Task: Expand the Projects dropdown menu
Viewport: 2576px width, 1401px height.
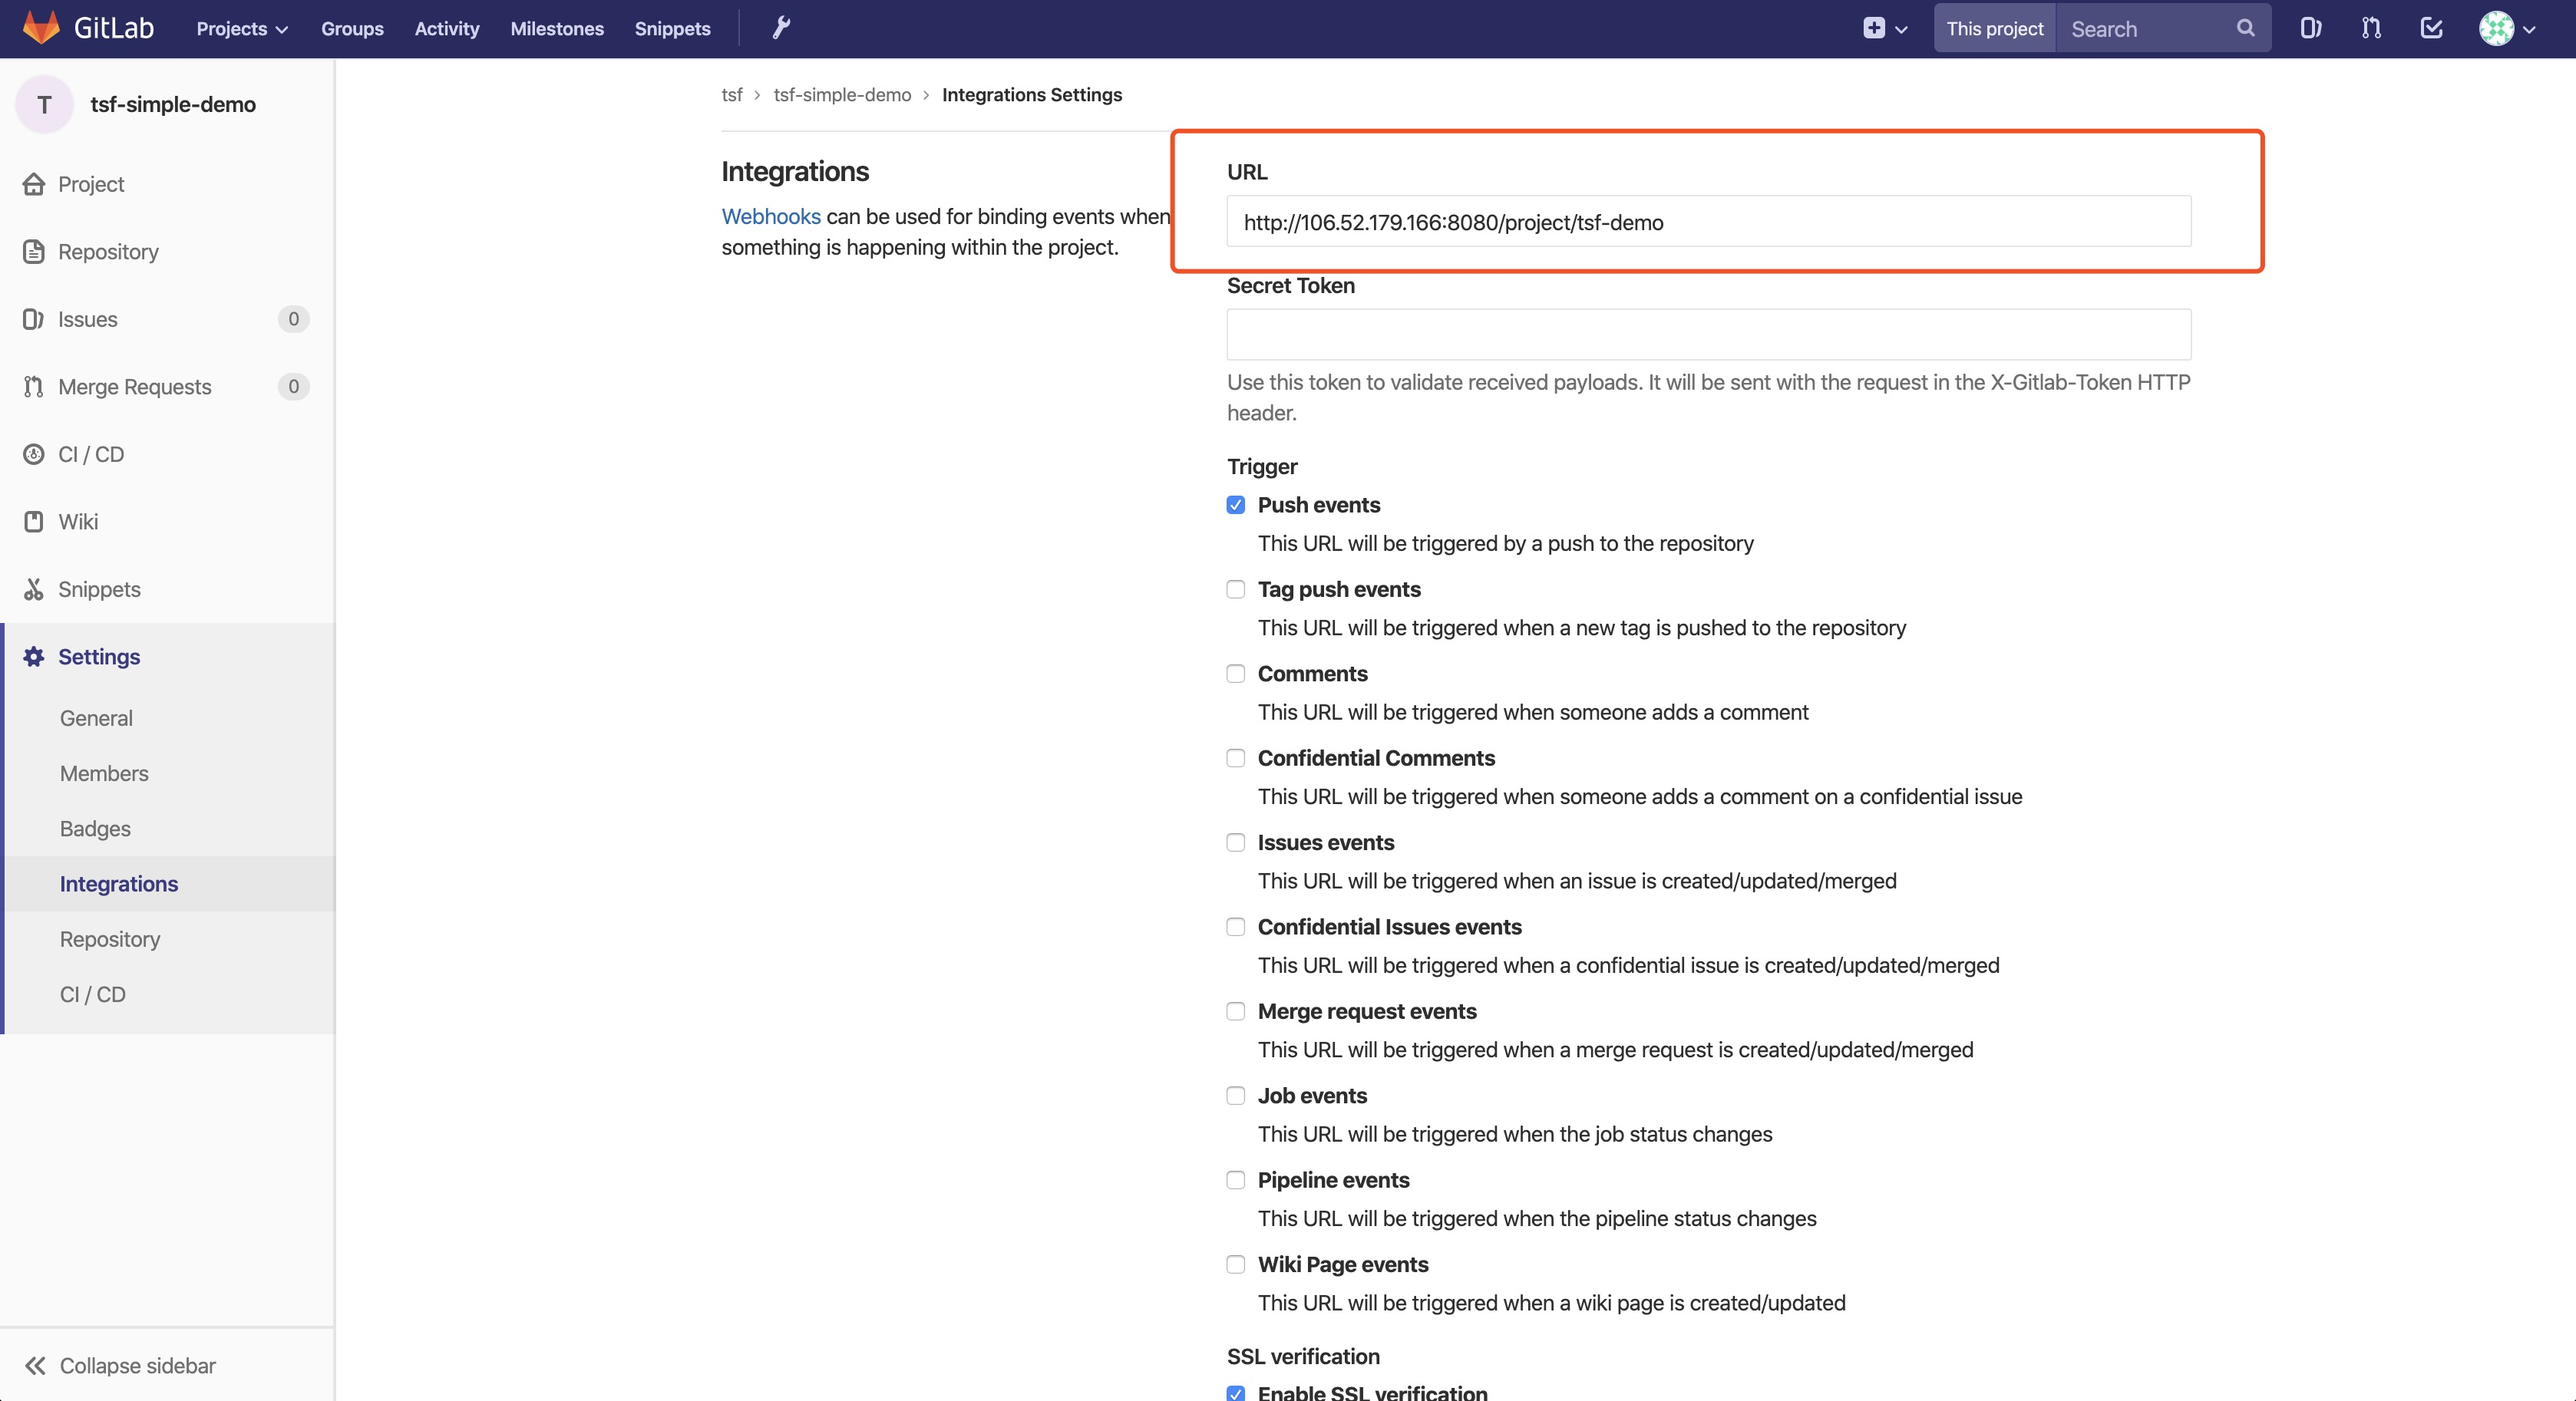Action: 242,28
